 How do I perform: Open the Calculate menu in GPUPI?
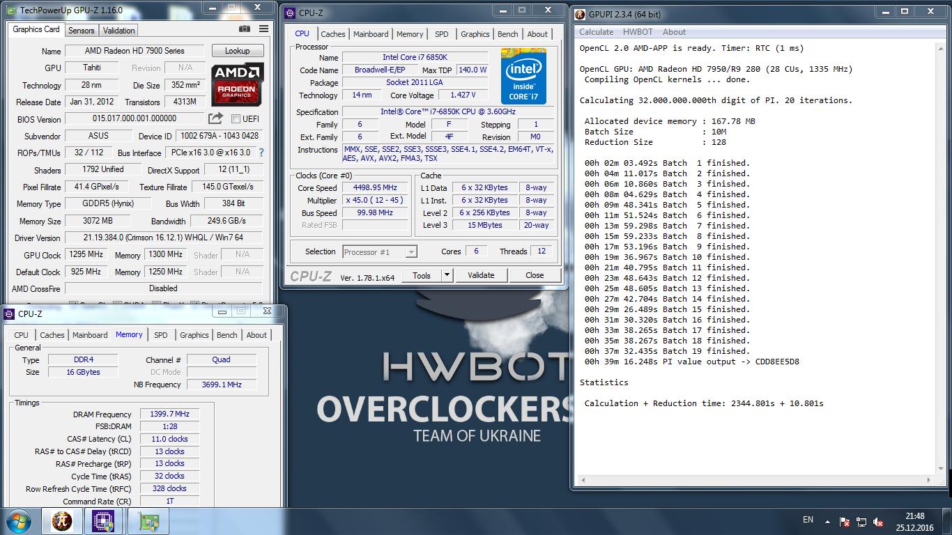click(x=597, y=32)
